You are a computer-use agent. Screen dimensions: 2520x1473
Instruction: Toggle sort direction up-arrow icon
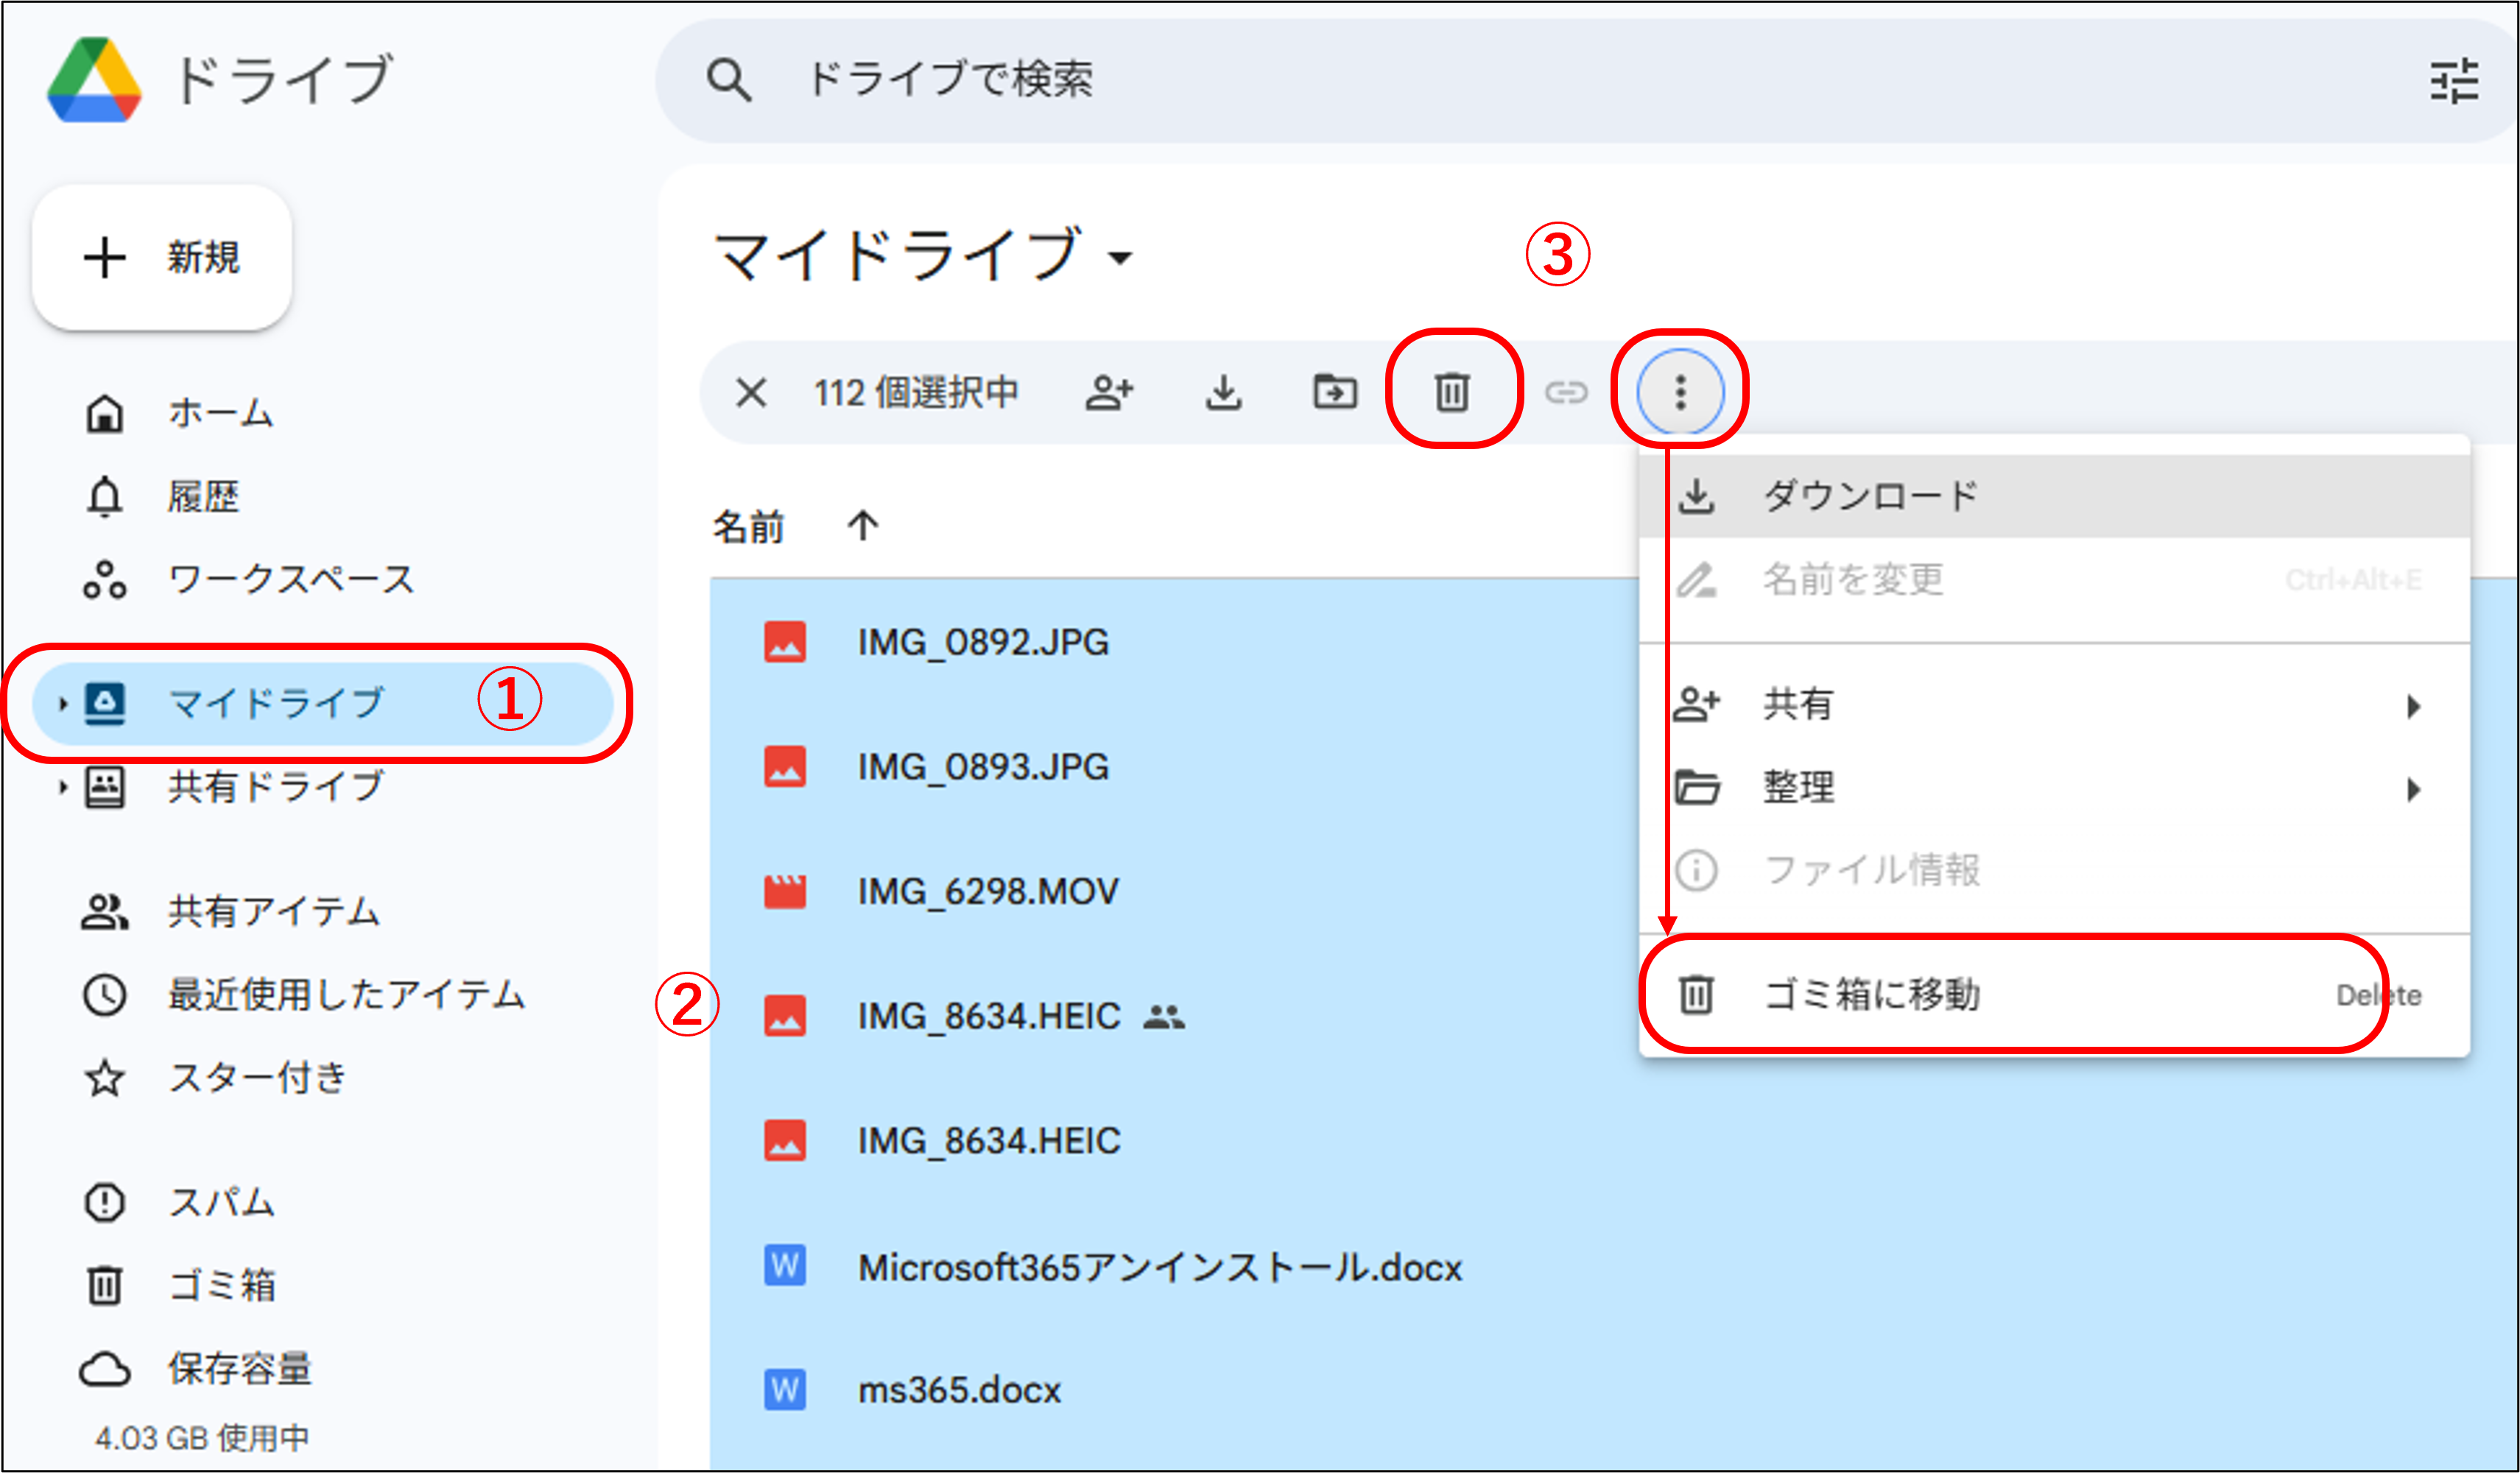coord(863,526)
